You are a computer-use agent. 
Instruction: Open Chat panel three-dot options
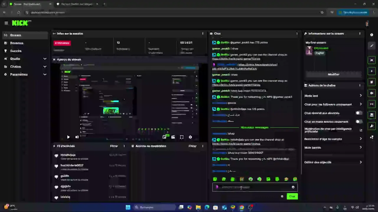coord(297,34)
